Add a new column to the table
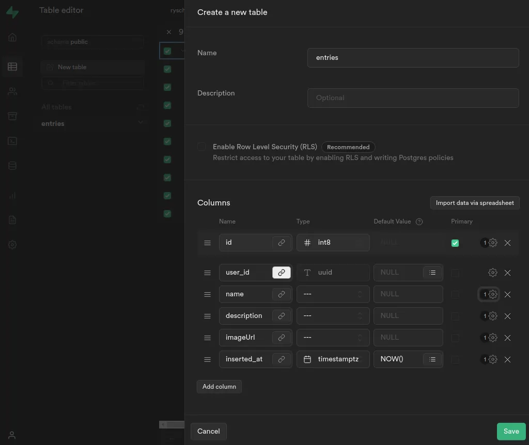The height and width of the screenshot is (445, 529). click(219, 387)
